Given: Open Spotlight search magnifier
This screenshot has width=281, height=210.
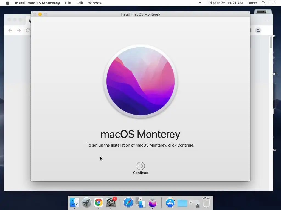Looking at the screenshot, I should pos(263,3).
